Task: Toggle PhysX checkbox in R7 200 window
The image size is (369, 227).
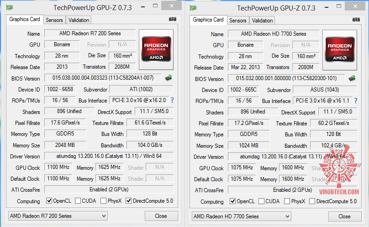Action: pos(103,201)
